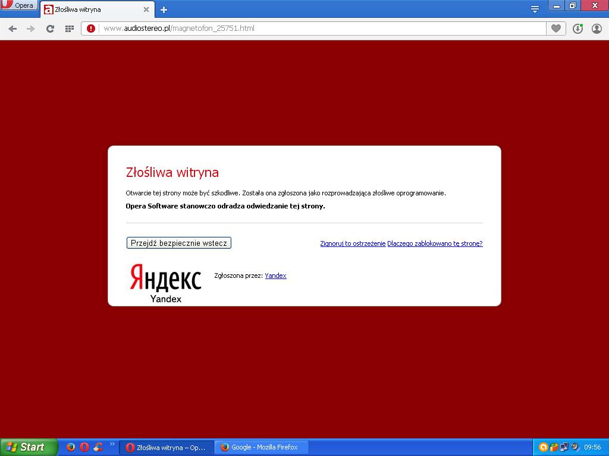Open Dlaczego zablokowano tę stronę link
This screenshot has height=456, width=609.
pos(435,243)
